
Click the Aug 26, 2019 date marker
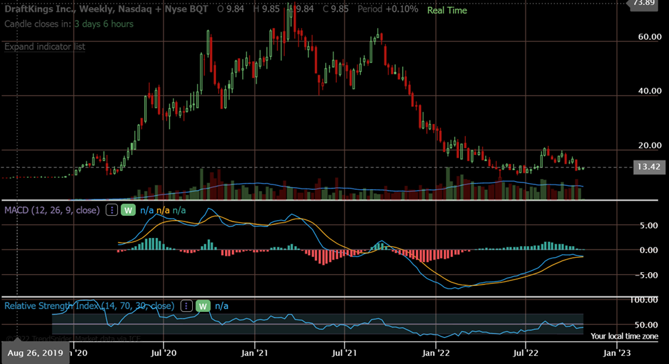(x=36, y=353)
